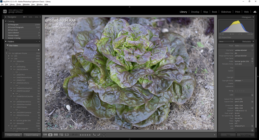Rotate photo left (counter-clockwise)

(94, 135)
